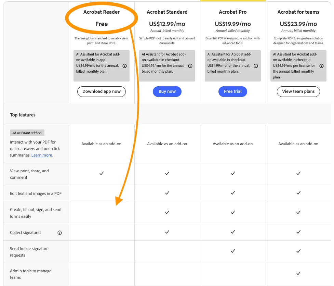Click Acrobat Pro checkmark in Create, fill out row
This screenshot has height=286, width=334.
[x=233, y=212]
